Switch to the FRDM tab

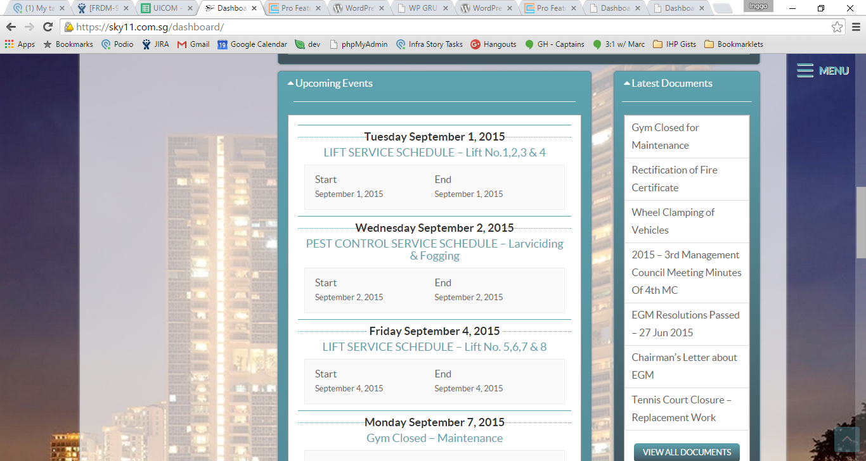(x=103, y=9)
